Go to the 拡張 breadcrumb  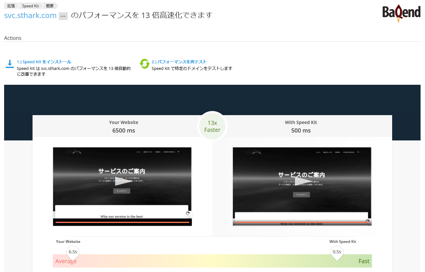coord(11,6)
